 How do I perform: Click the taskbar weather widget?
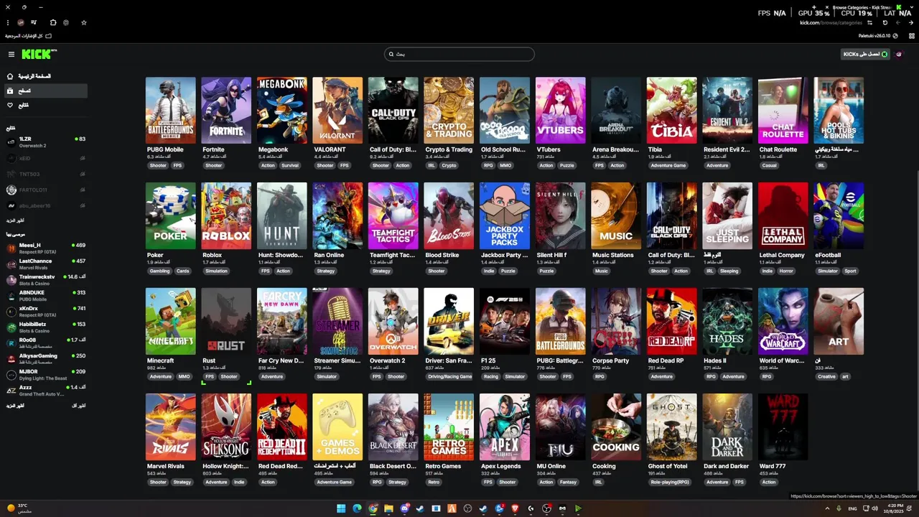click(19, 508)
